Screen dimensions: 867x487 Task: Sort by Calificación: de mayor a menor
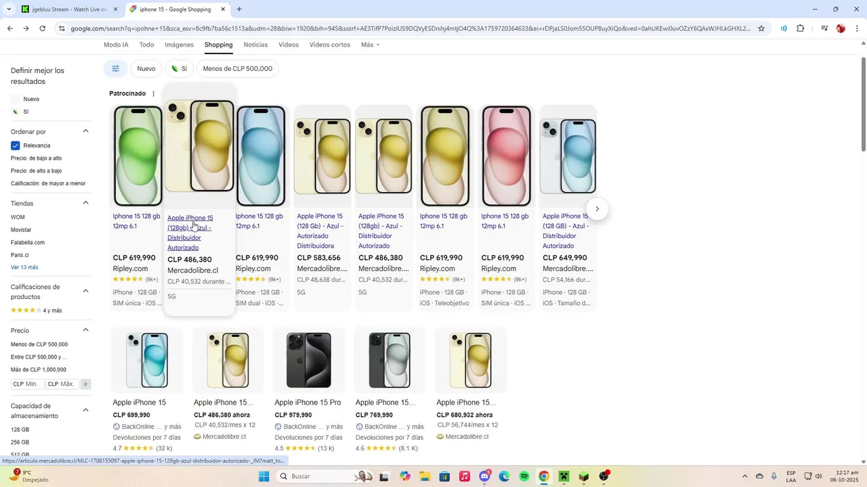point(48,183)
